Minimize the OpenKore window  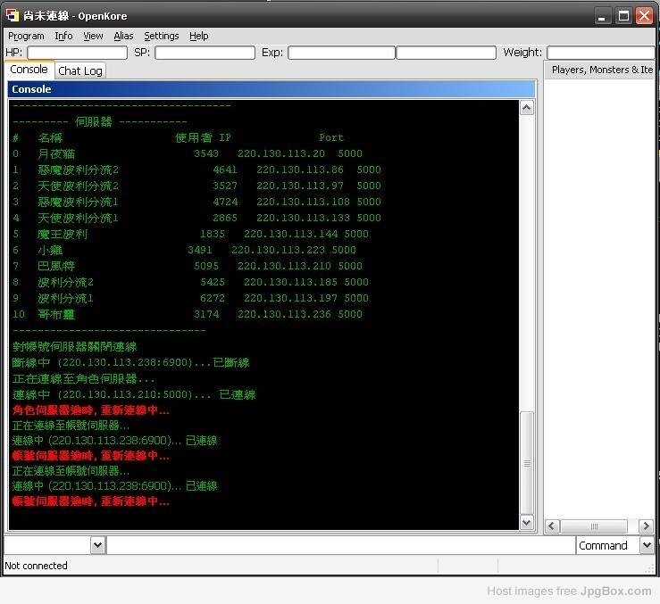(x=603, y=16)
